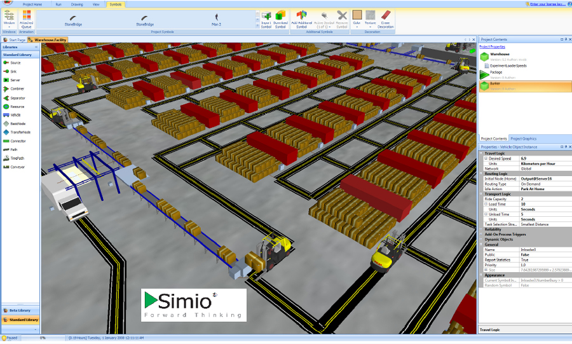Screen dimensions: 572x344
Task: Select the Conveyor object in Standard Library
Action: click(17, 167)
